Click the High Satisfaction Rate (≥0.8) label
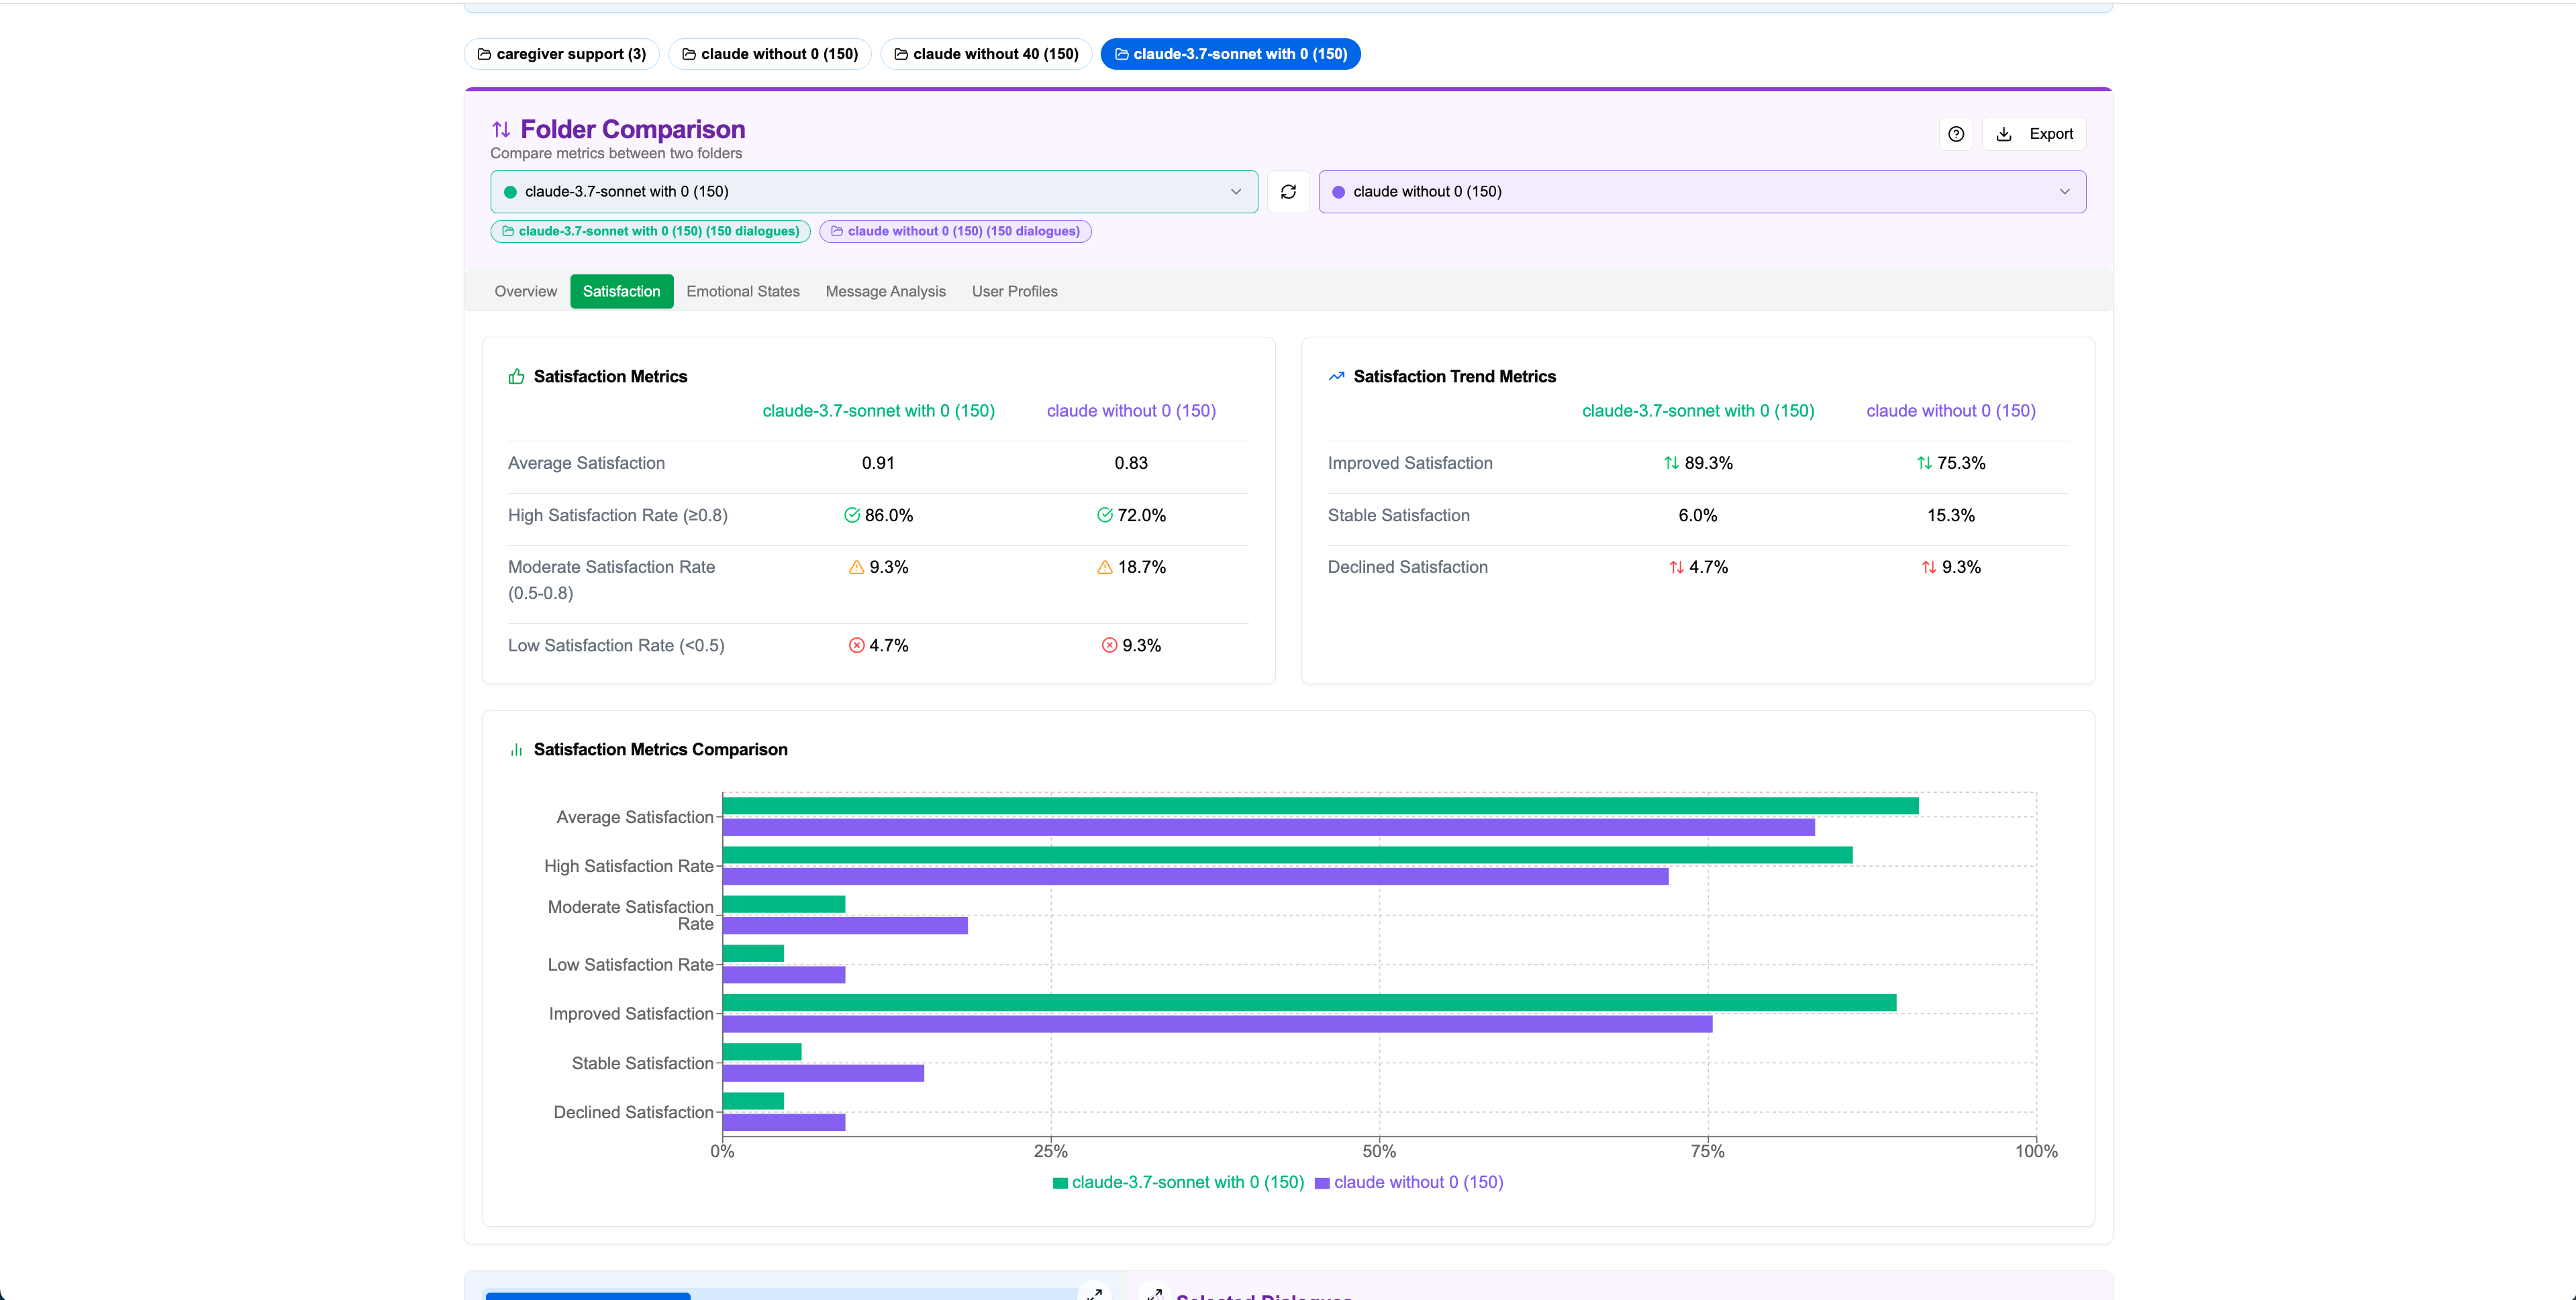This screenshot has width=2576, height=1300. click(618, 516)
